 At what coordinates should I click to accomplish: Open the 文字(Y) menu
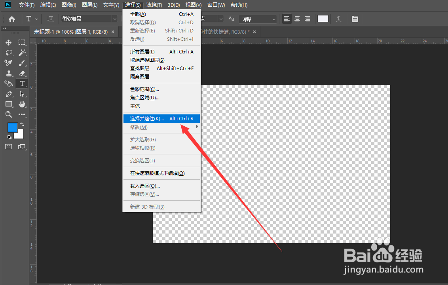(x=111, y=5)
